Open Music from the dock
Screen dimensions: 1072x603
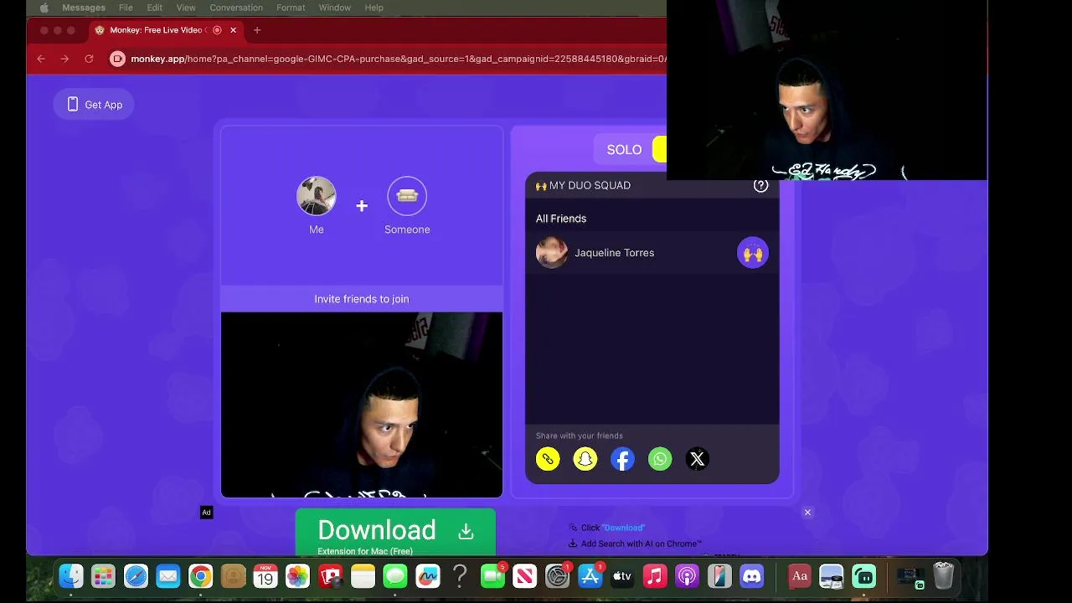[655, 576]
